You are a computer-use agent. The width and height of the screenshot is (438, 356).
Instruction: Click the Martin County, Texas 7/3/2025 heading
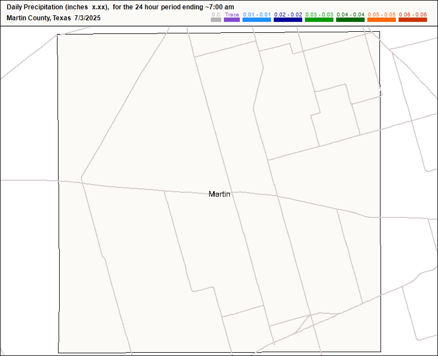click(54, 18)
